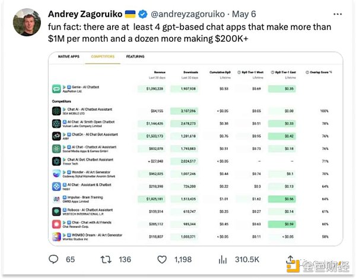Click the Genie AI Chatbot app icon
The height and width of the screenshot is (279, 356).
click(56, 89)
